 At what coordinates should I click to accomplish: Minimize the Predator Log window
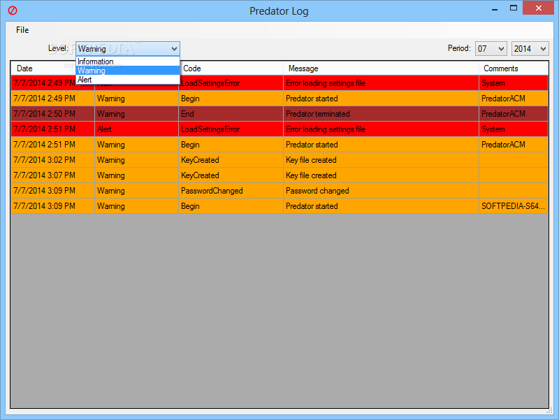click(495, 9)
